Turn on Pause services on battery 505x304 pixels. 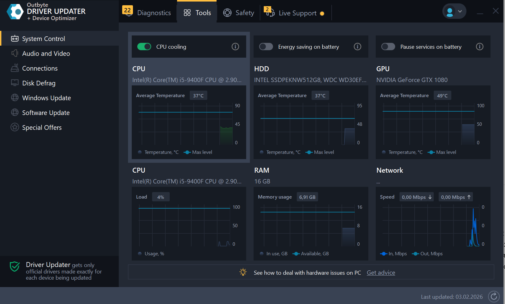click(x=388, y=47)
